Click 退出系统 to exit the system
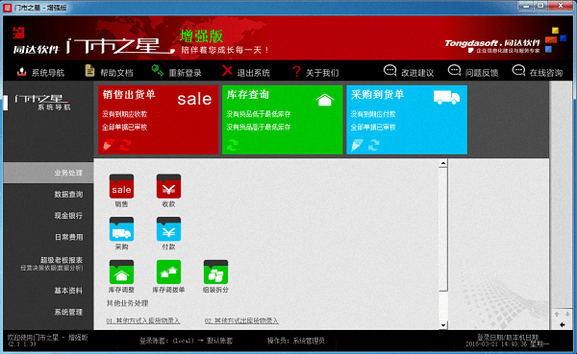577x354 pixels. pos(246,71)
